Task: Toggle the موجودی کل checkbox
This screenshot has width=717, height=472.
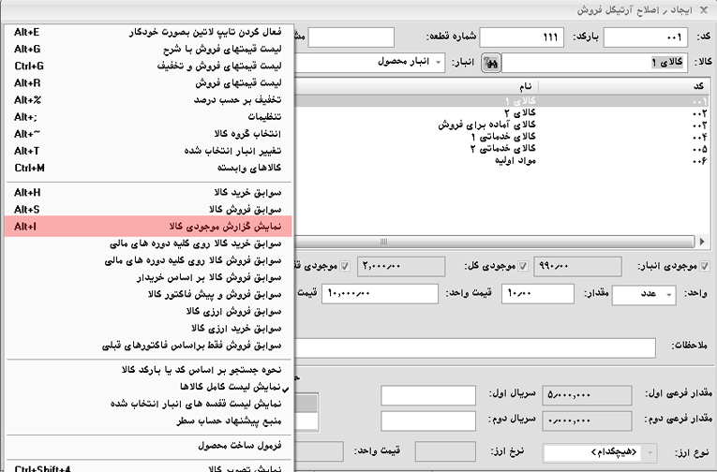Action: coord(525,267)
